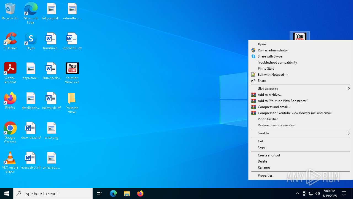
Task: Select Share with Skype menu entry
Action: point(301,56)
